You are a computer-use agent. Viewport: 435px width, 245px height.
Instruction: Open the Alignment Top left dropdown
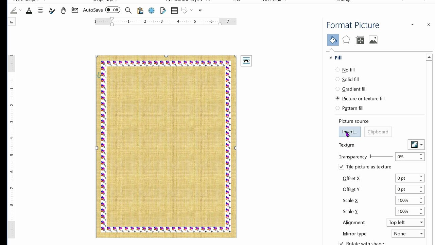point(405,223)
